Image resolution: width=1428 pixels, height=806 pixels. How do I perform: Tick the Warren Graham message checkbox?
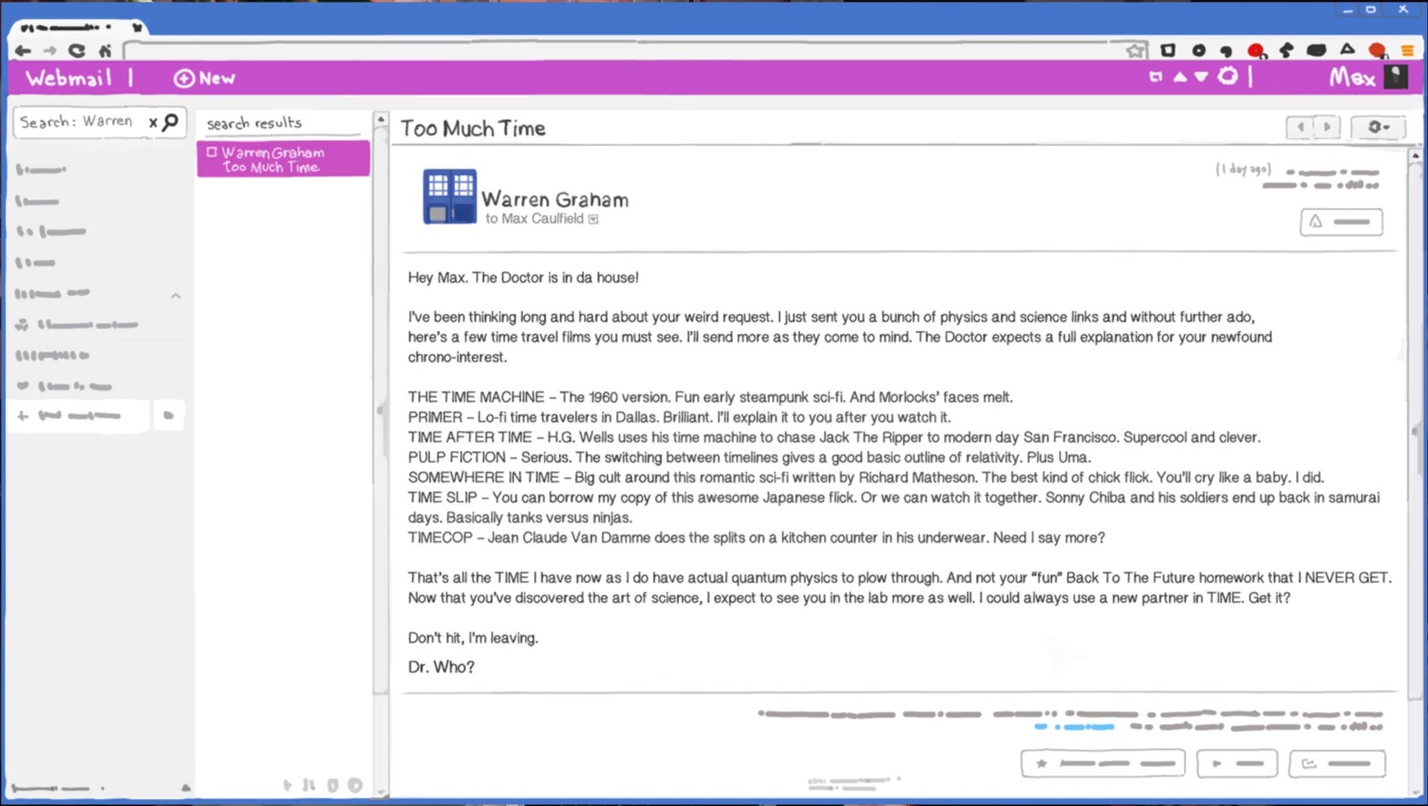pyautogui.click(x=212, y=152)
